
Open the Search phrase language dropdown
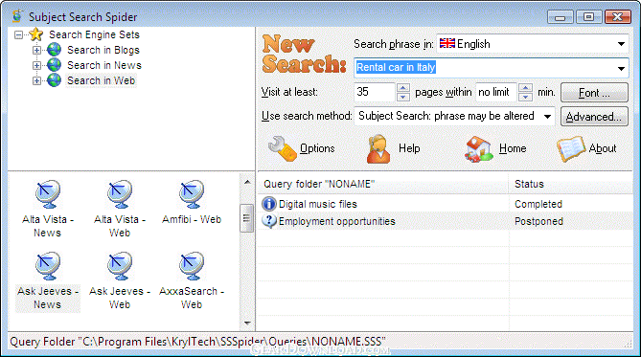pyautogui.click(x=621, y=44)
